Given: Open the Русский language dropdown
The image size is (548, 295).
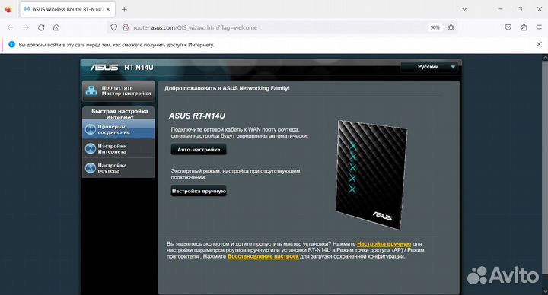Looking at the screenshot, I should click(x=429, y=67).
